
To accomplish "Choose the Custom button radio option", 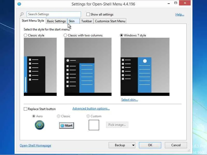I will tap(88, 116).
